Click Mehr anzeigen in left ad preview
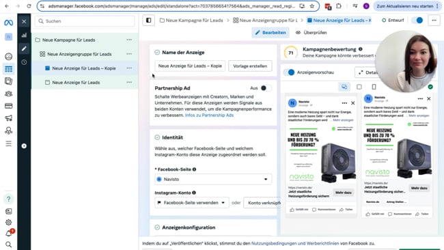The image size is (444, 250). pos(343,120)
